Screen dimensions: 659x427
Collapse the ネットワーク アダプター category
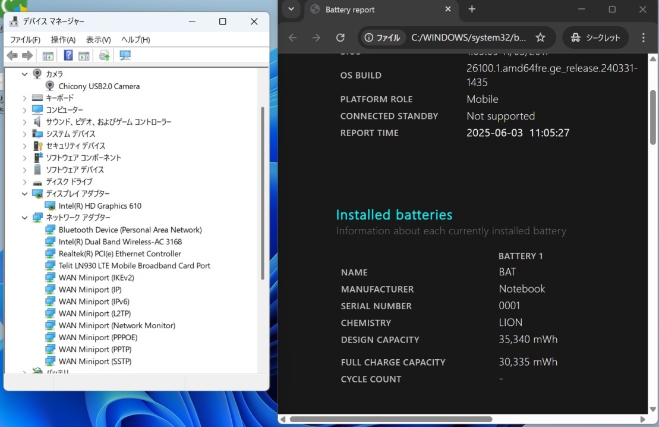point(24,218)
